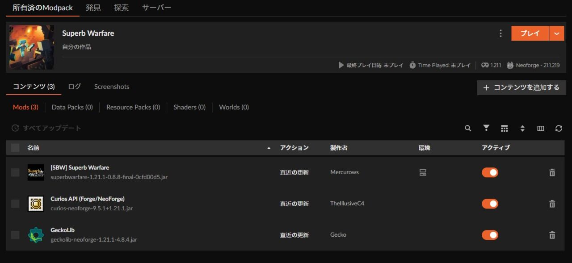Refresh the mod list
Viewport: 572px width, 263px height.
(559, 128)
